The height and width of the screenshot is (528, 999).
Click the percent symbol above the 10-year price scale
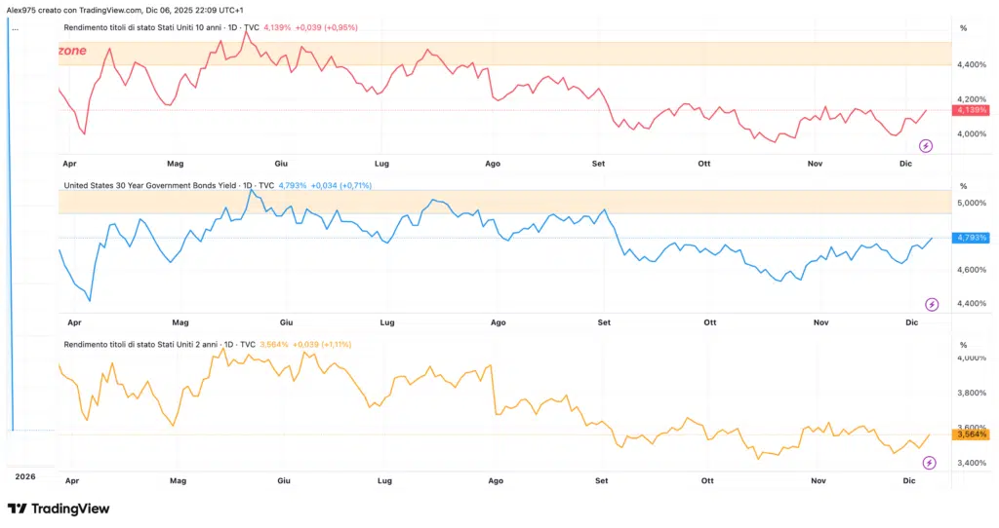tap(963, 28)
